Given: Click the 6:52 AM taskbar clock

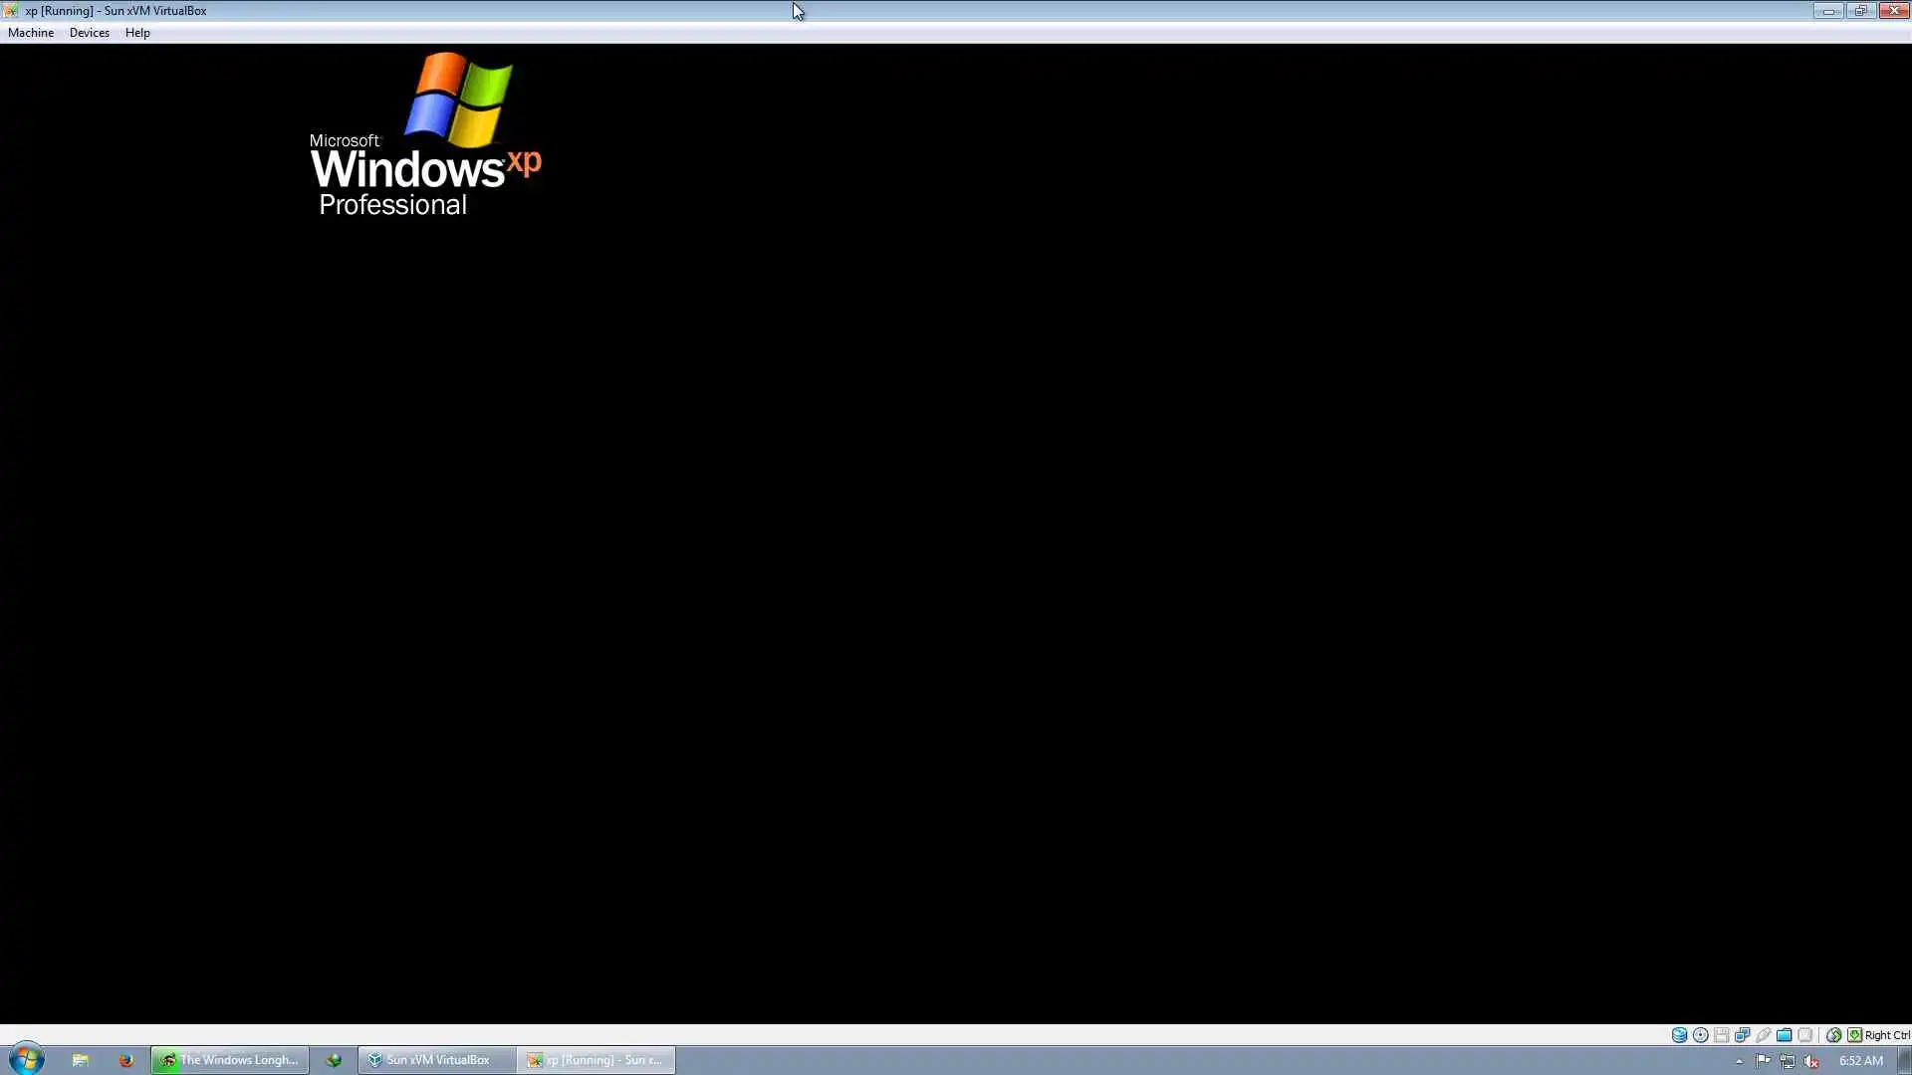Looking at the screenshot, I should point(1860,1061).
